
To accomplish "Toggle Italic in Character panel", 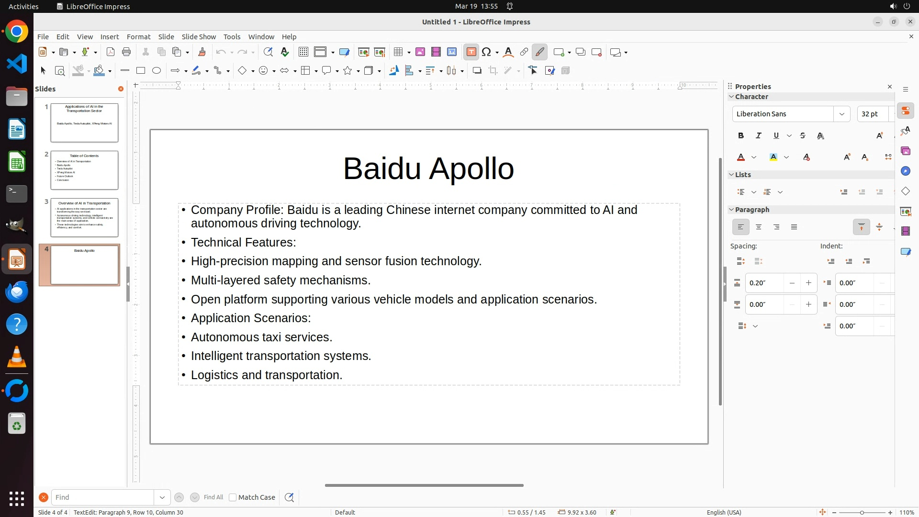I will (x=759, y=136).
